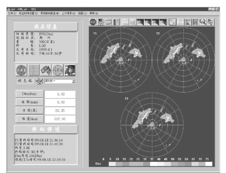Click the azimuth value field showing 36.25
Image resolution: width=226 pixels, height=173 pixels.
point(60,111)
